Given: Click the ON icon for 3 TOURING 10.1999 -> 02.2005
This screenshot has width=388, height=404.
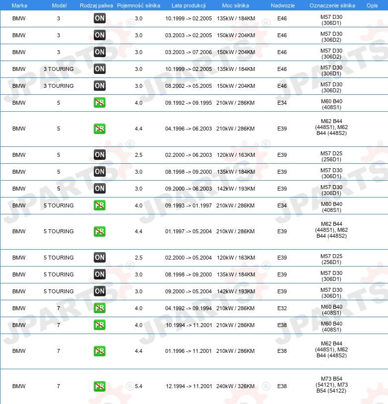Looking at the screenshot, I should (x=99, y=69).
